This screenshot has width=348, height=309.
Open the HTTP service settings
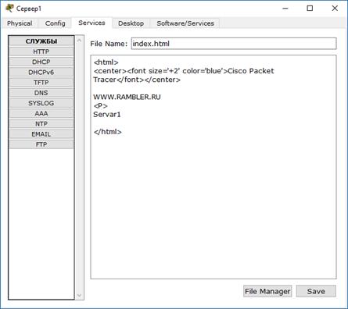[x=41, y=51]
